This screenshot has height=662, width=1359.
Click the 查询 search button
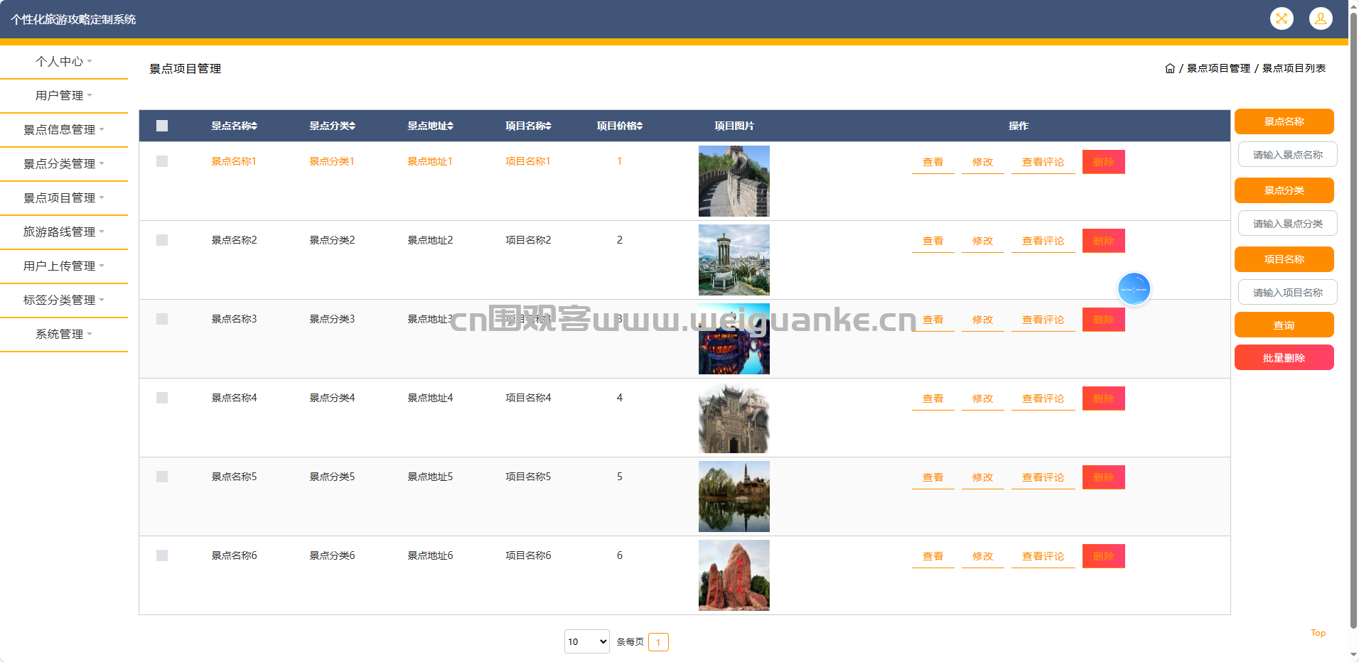(x=1284, y=325)
